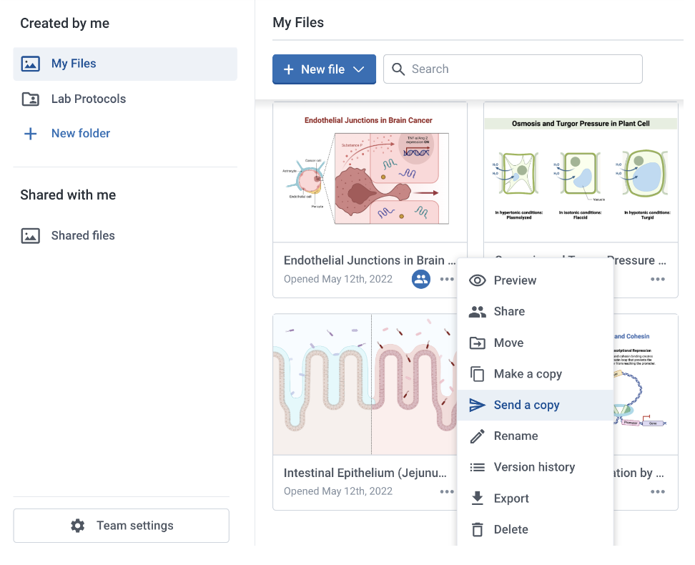Click Opened May 12th, 2022 under Intestinal Epithelium
695x565 pixels.
[x=338, y=491]
